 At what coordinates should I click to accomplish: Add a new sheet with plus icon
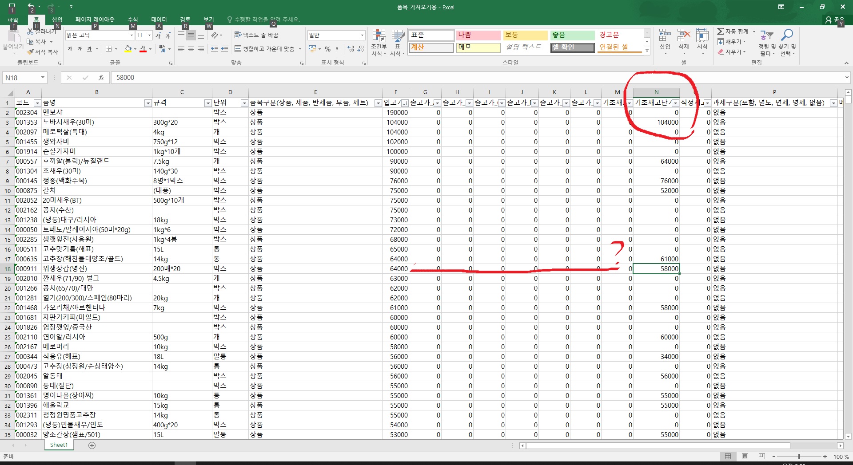[x=92, y=445]
